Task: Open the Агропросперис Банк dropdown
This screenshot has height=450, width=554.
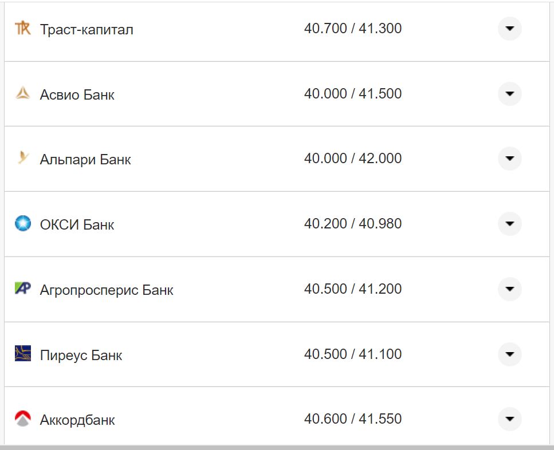Action: tap(509, 289)
